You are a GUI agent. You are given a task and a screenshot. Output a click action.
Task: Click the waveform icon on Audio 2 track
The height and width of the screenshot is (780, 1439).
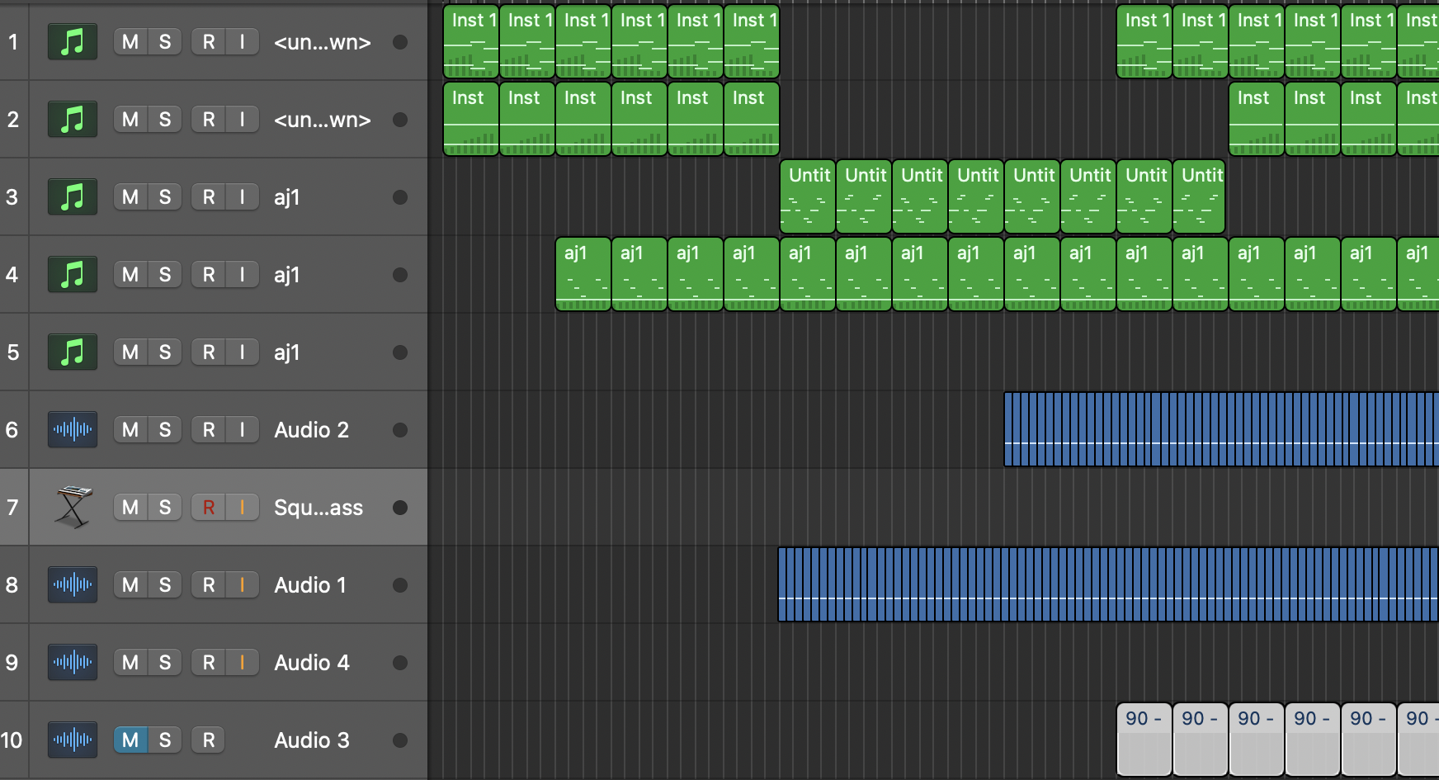click(73, 430)
